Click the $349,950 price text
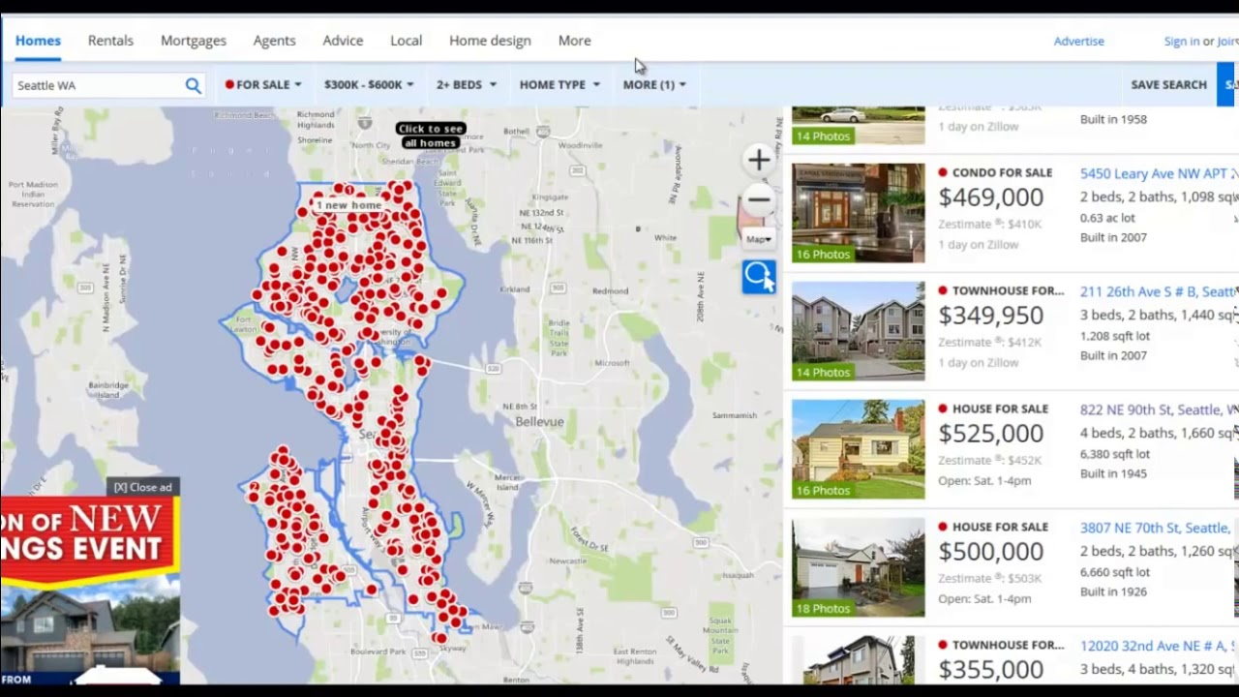This screenshot has height=697, width=1239. [x=991, y=316]
